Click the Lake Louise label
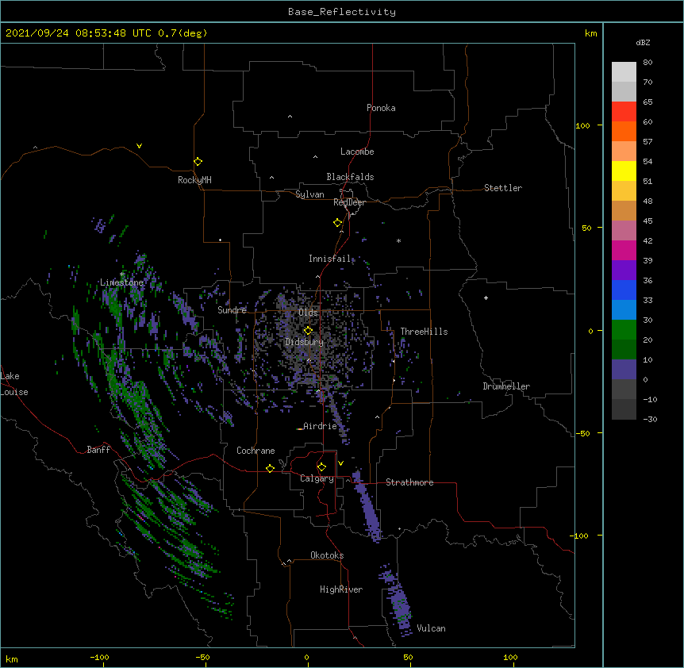 click(x=14, y=384)
